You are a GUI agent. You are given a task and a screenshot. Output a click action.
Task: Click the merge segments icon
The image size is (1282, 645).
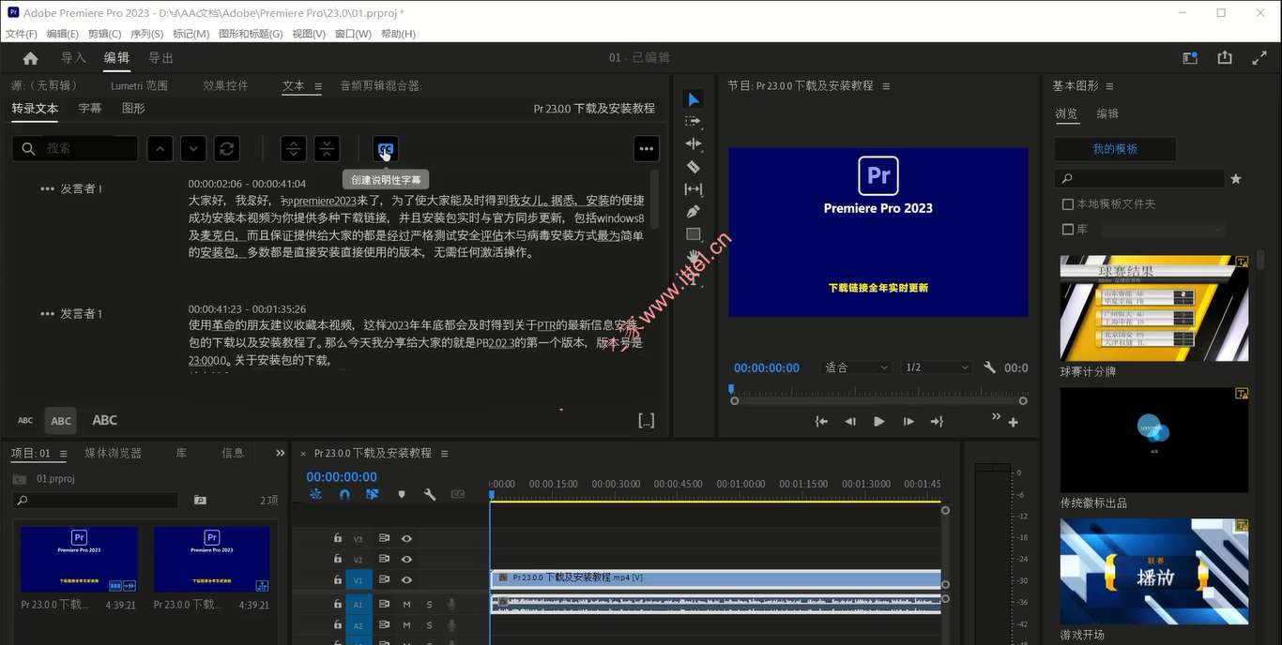point(327,148)
